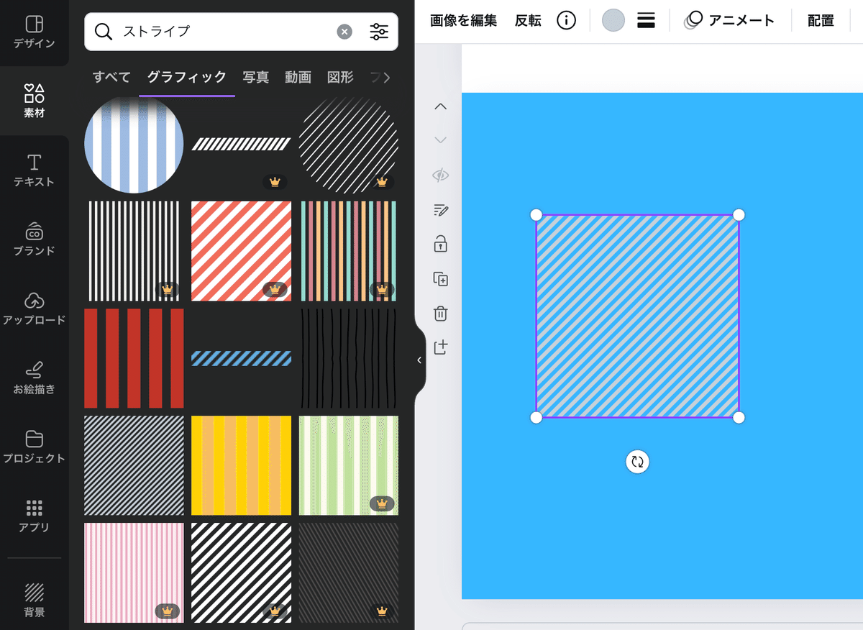
Task: Delete the page trash icon
Action: pos(441,314)
